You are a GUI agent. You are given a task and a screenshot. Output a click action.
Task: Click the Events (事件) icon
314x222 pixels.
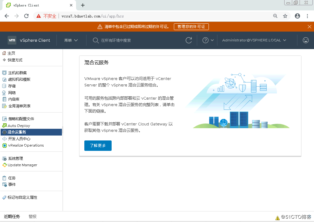coord(4,185)
